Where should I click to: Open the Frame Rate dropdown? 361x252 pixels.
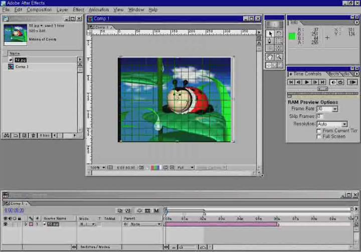tap(335, 109)
